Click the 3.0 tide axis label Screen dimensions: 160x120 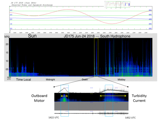point(11,15)
